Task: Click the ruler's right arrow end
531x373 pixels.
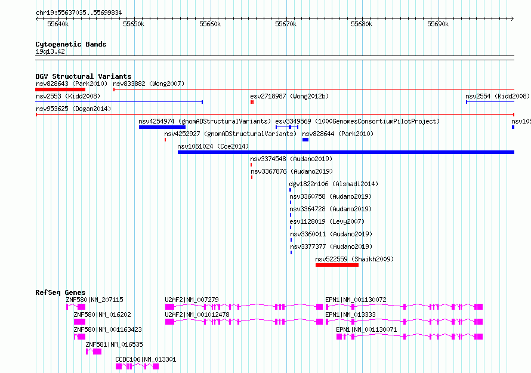Action: click(x=513, y=19)
